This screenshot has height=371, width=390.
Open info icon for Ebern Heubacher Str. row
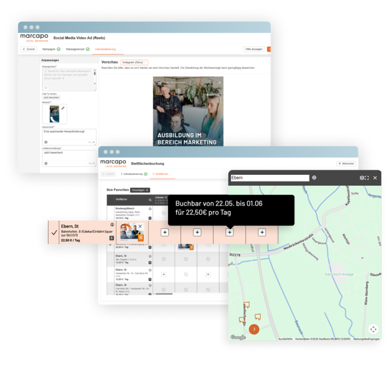(150, 270)
